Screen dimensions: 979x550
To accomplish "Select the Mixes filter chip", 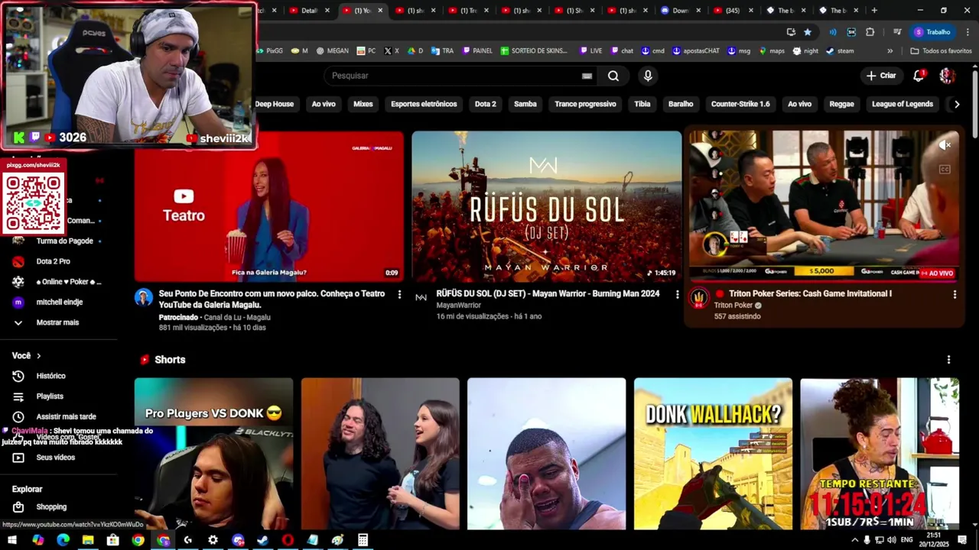I will 363,104.
